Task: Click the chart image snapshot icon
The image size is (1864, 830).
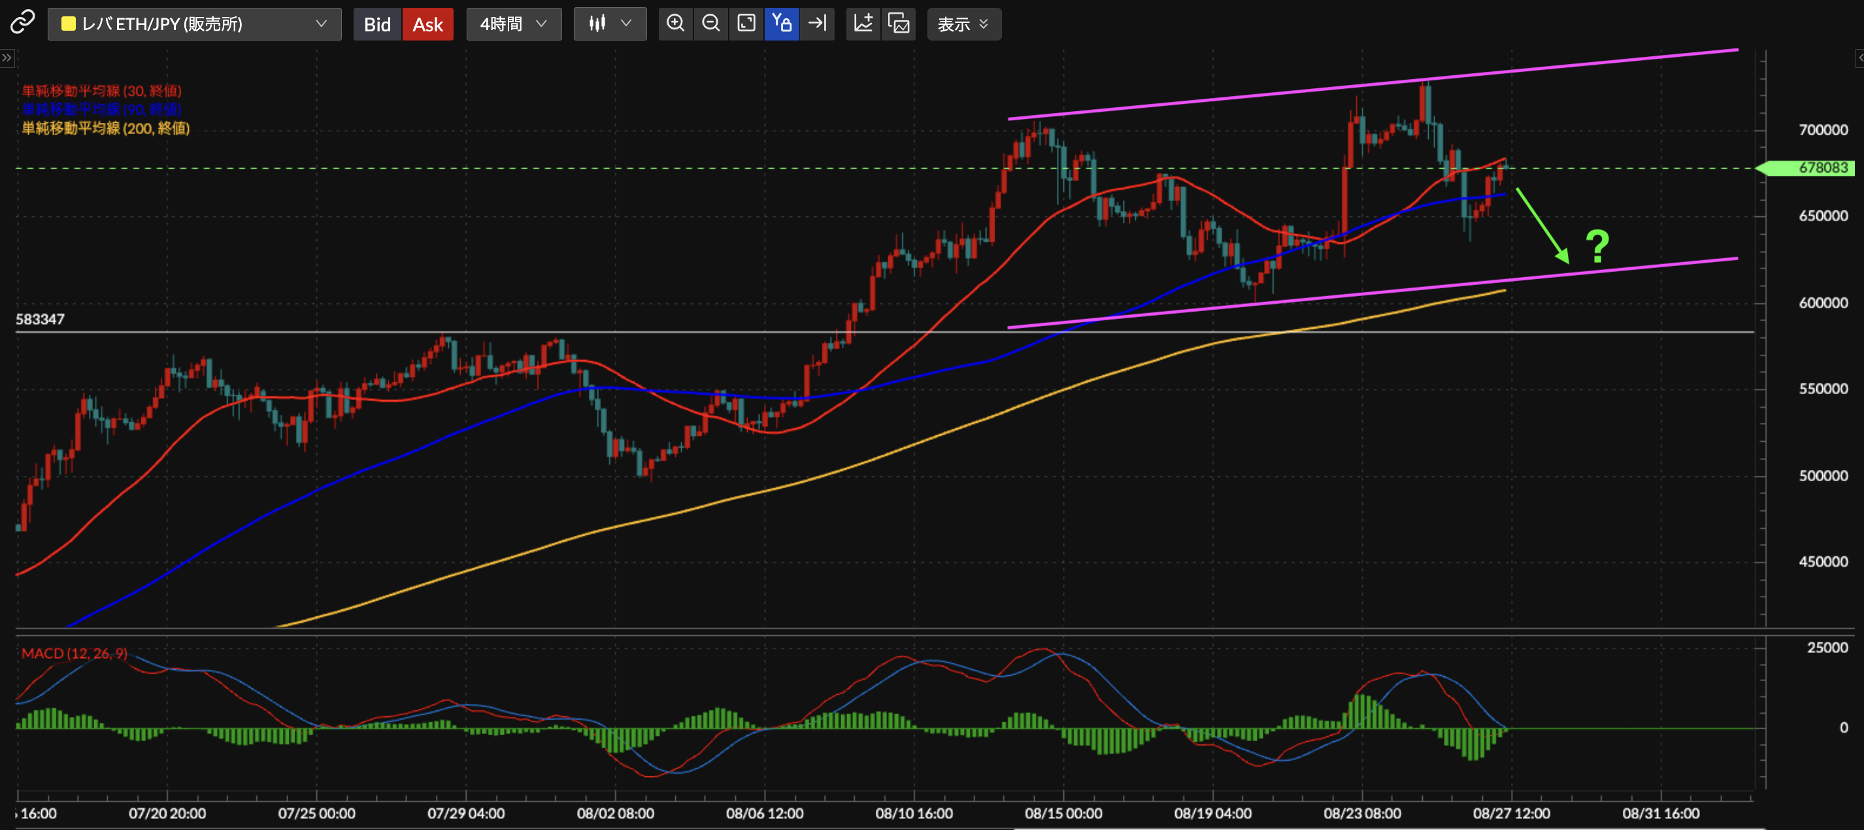Action: pos(899,24)
